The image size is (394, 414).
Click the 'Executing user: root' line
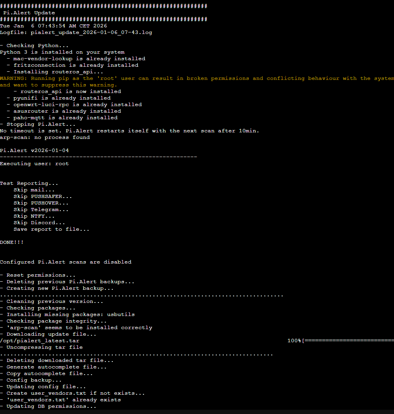click(34, 164)
